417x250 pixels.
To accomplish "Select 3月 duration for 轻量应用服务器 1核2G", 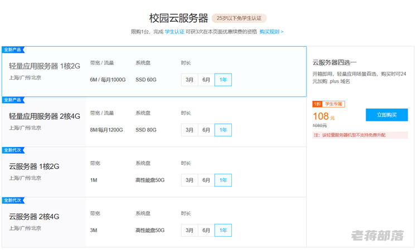I will click(x=190, y=80).
